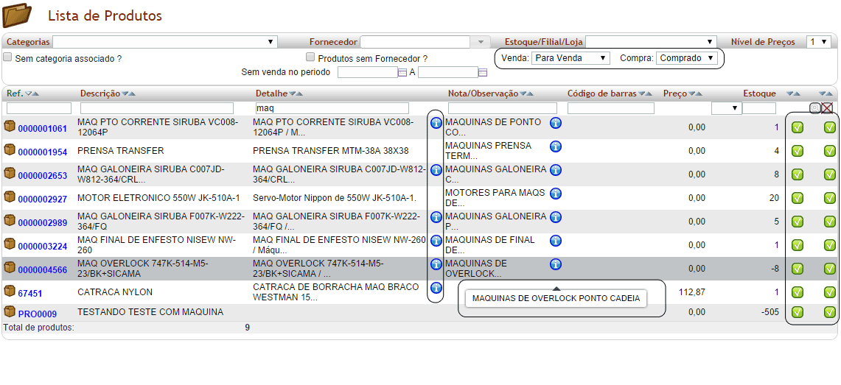The height and width of the screenshot is (385, 841).
Task: Open calendar picker for period end date
Action: click(483, 72)
